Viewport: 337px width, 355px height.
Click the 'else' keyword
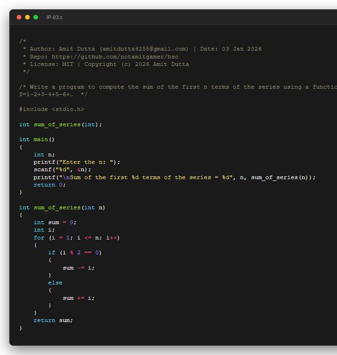pos(55,283)
